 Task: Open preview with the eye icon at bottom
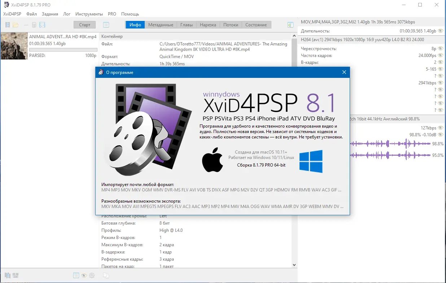[84, 275]
